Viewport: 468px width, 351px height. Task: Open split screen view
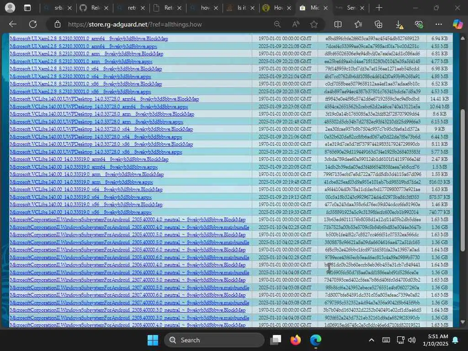pyautogui.click(x=338, y=24)
